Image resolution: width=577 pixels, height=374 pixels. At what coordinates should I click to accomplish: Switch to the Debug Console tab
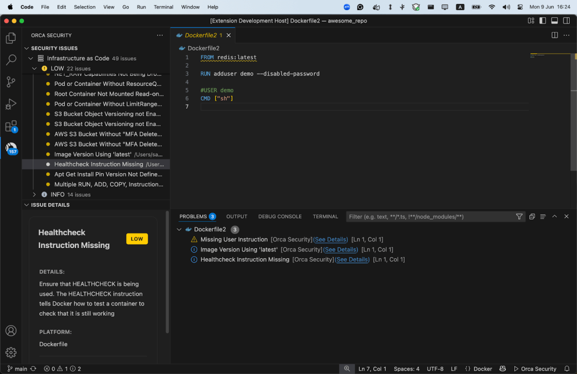tap(280, 216)
